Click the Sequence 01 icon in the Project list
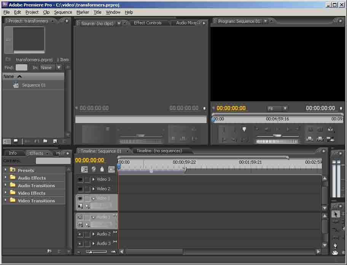The image size is (347, 265). (16, 85)
